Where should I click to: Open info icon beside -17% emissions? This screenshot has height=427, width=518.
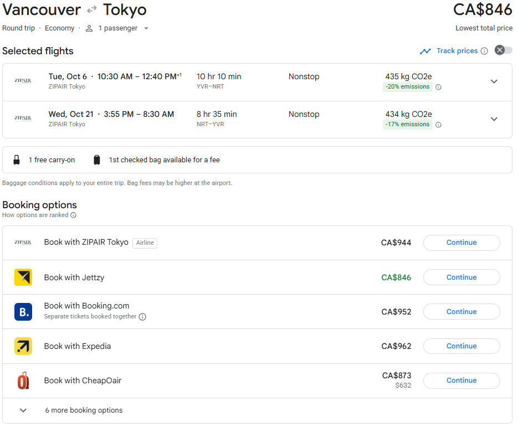pyautogui.click(x=438, y=125)
